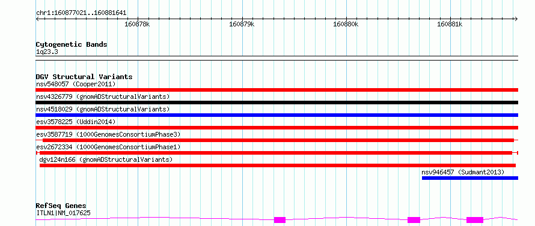Click the ruler's right arrow end
Screen dimensions: 535x226
(x=516, y=19)
